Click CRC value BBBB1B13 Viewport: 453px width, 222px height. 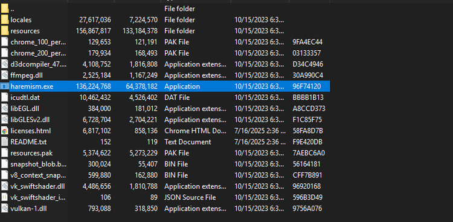pos(308,97)
